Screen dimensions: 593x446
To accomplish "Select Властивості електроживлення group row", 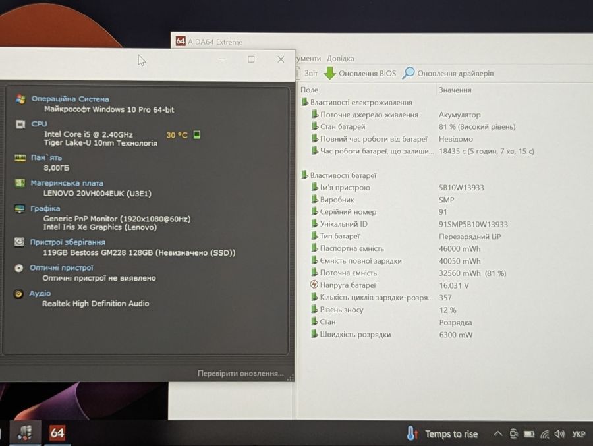I will tap(357, 103).
